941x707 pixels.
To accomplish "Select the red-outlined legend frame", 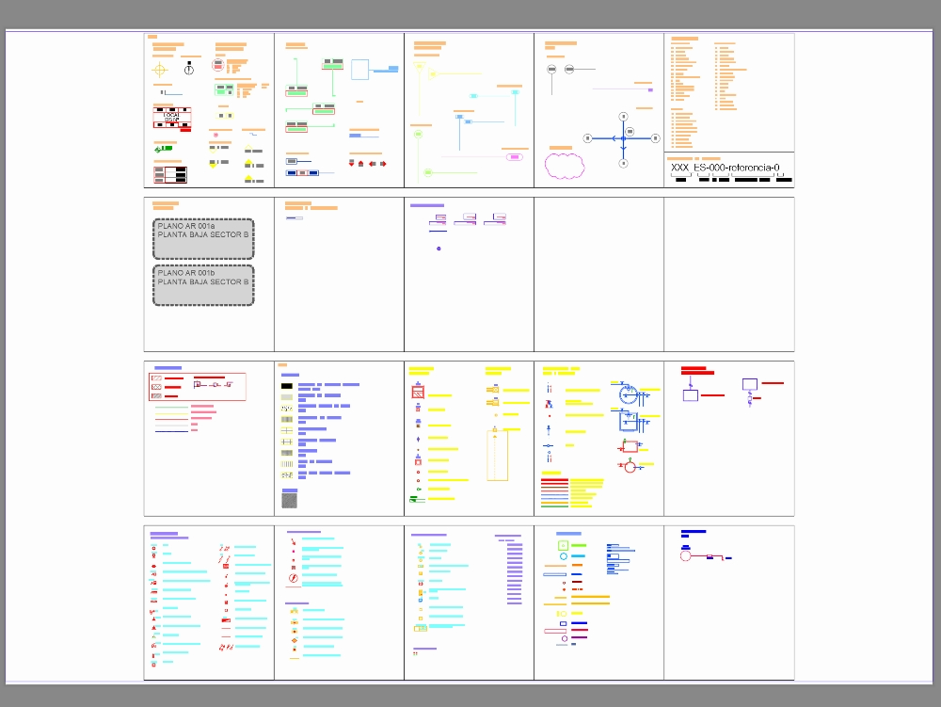I will 196,387.
